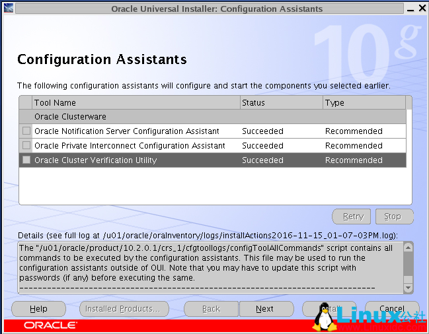
Task: Select Oracle Notification Server Configuration Assistant row text
Action: (x=127, y=131)
